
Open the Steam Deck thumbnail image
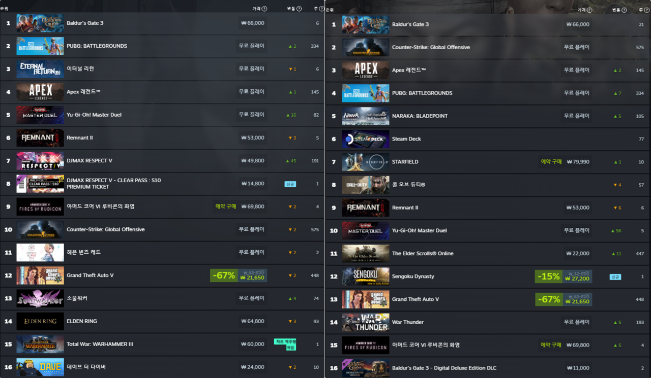[x=365, y=139]
